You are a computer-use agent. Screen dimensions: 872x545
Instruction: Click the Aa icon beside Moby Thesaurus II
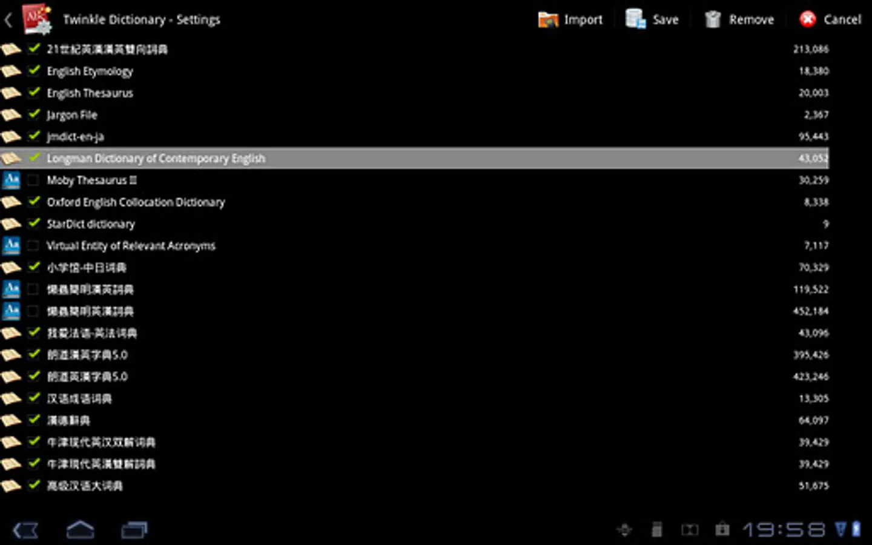(x=12, y=180)
